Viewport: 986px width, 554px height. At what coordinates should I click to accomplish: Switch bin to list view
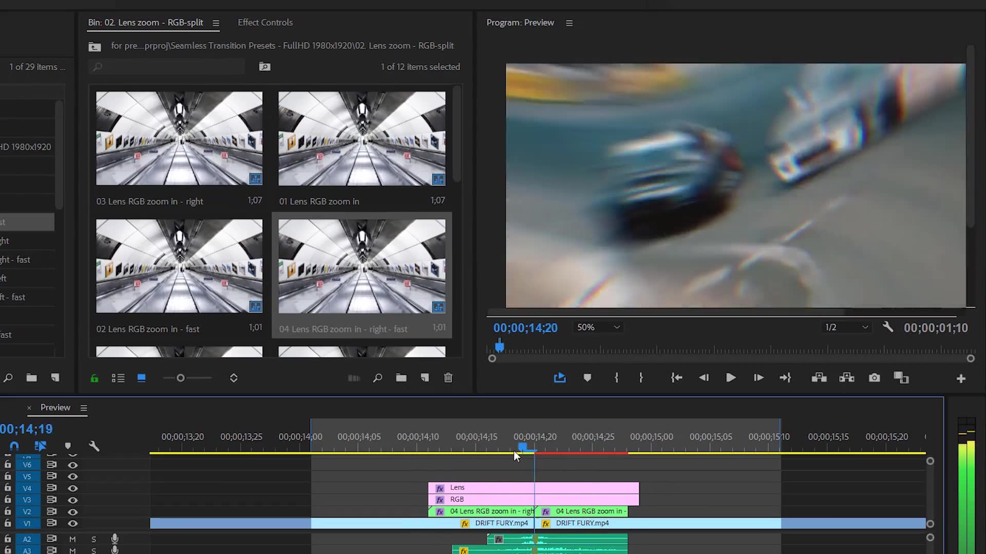pos(118,379)
